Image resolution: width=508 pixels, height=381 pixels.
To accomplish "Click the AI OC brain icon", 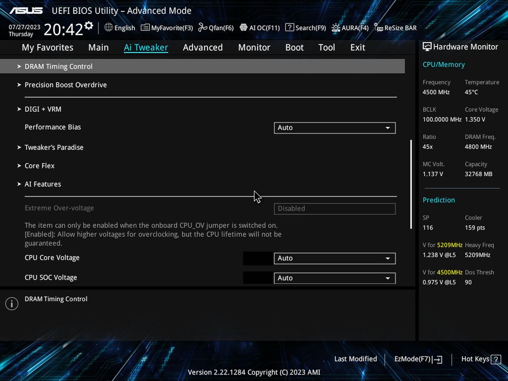I will [x=243, y=28].
